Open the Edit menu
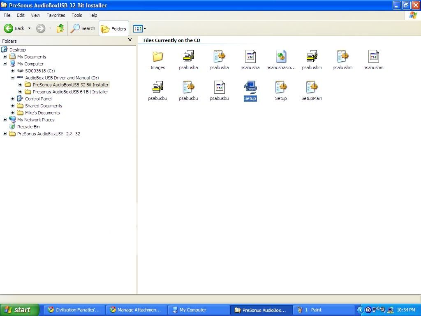This screenshot has height=316, width=421. (21, 15)
